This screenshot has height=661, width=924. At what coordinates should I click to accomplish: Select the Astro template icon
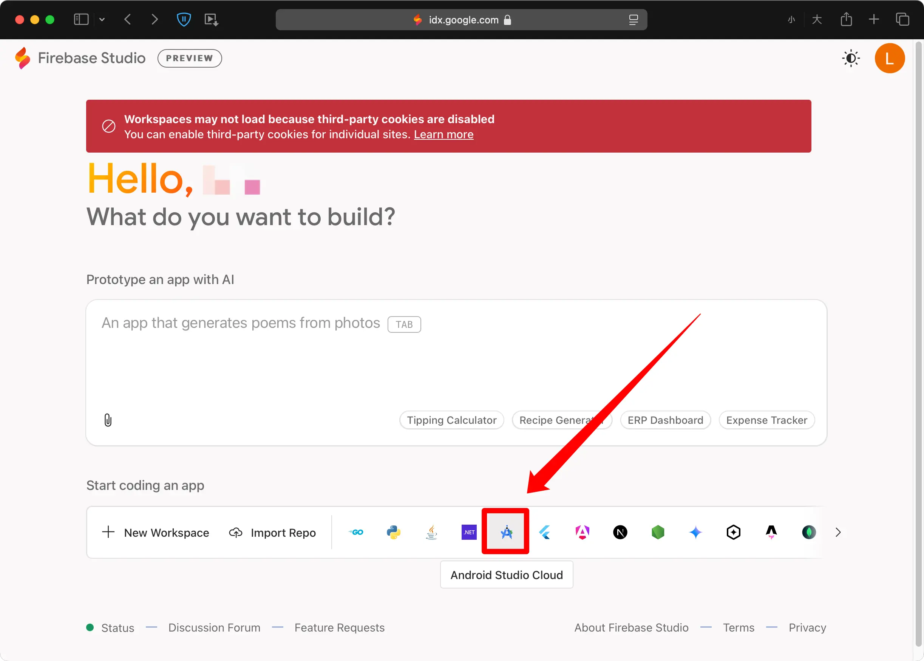coord(771,532)
